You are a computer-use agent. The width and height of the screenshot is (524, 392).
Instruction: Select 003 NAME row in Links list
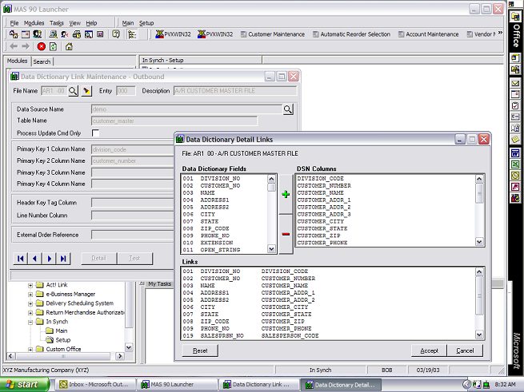coord(329,286)
